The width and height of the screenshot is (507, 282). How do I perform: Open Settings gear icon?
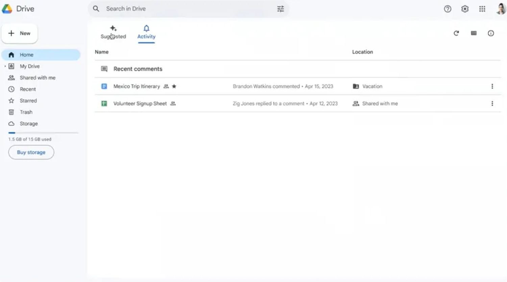(x=465, y=9)
